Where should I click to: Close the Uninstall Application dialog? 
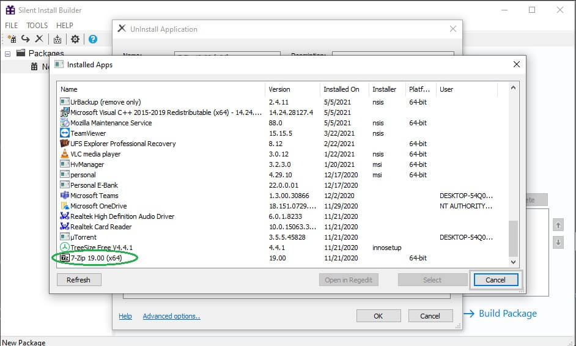453,29
